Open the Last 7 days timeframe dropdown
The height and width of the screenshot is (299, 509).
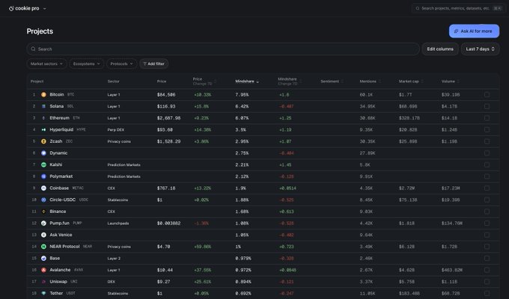click(x=480, y=49)
